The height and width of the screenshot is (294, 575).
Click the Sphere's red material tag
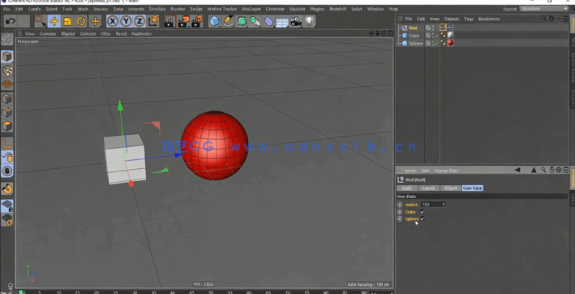click(x=450, y=43)
